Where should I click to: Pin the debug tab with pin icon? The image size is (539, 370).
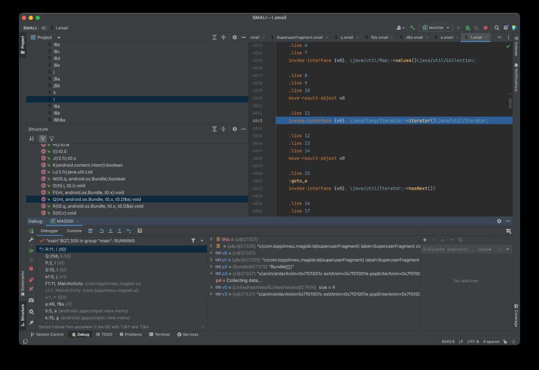31,322
